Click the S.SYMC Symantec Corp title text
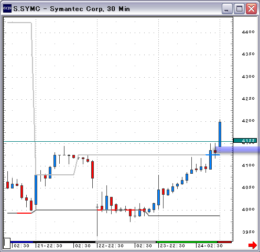Screen dimensions: 260x252 coord(72,9)
